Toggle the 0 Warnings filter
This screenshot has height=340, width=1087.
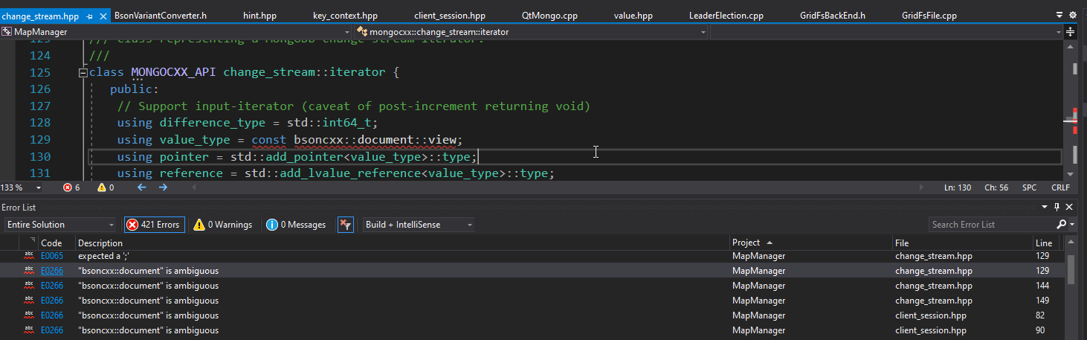(x=222, y=225)
